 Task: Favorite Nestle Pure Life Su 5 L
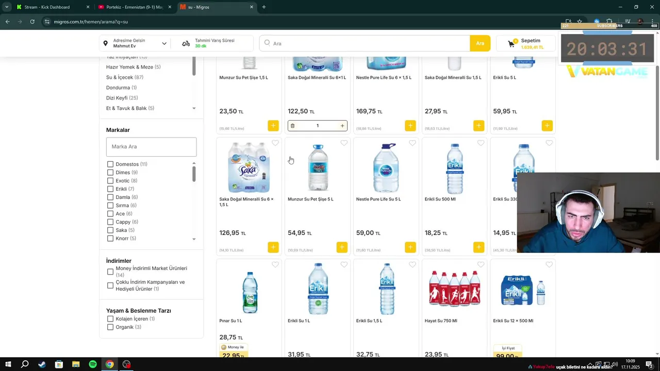(412, 143)
